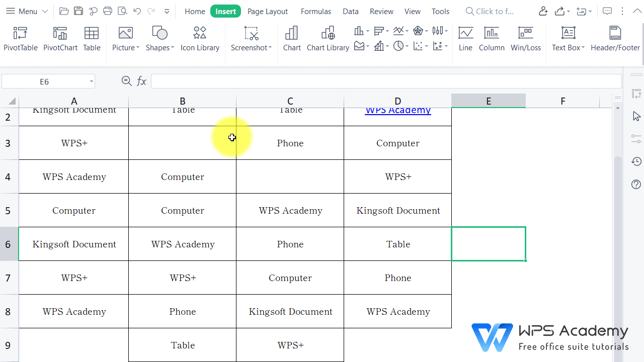
Task: Follow the WPS Academy hyperlink in D2
Action: pyautogui.click(x=398, y=110)
